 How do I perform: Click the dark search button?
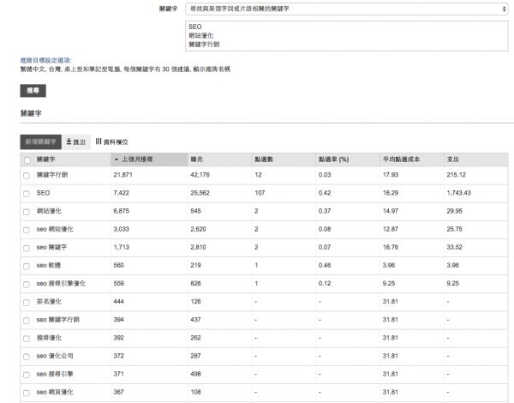pos(33,91)
